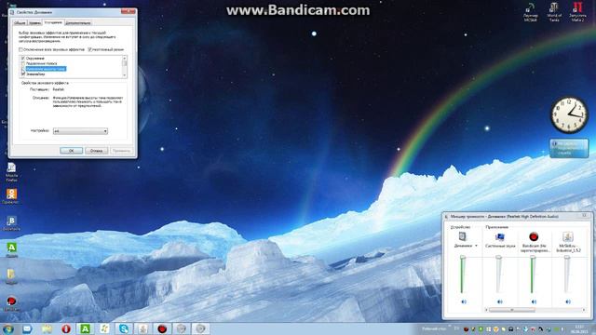Click the mixer horizontal scrollbar thumb

pyautogui.click(x=512, y=310)
